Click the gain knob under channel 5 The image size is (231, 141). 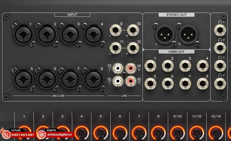pos(101,133)
